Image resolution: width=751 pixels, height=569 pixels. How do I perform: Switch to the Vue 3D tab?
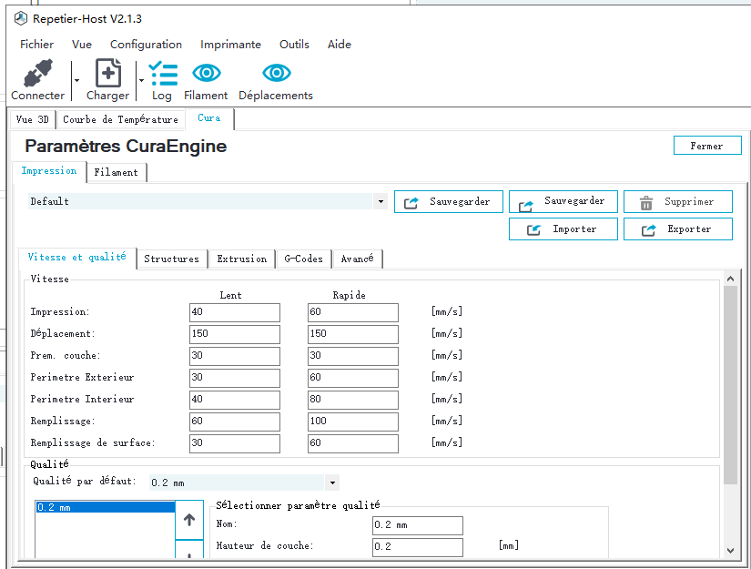(x=33, y=120)
